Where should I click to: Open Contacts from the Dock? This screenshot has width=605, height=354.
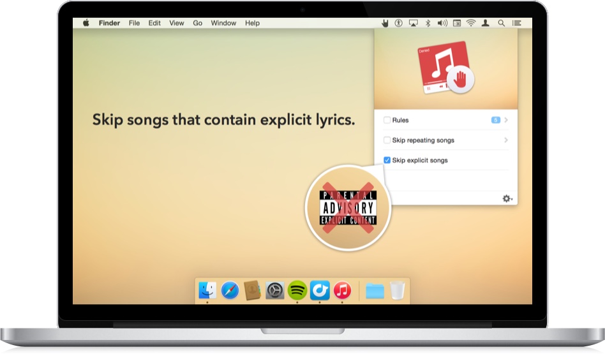[252, 290]
